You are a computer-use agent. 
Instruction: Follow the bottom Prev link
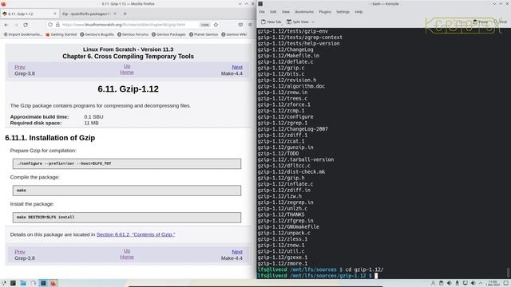[x=19, y=252]
